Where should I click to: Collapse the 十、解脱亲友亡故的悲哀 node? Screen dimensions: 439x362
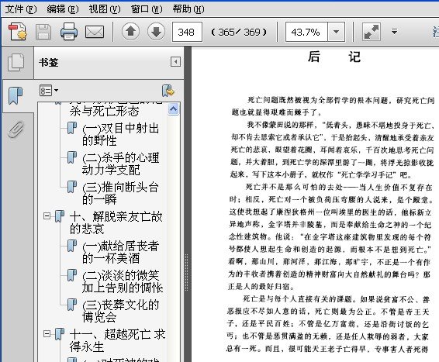click(x=47, y=215)
